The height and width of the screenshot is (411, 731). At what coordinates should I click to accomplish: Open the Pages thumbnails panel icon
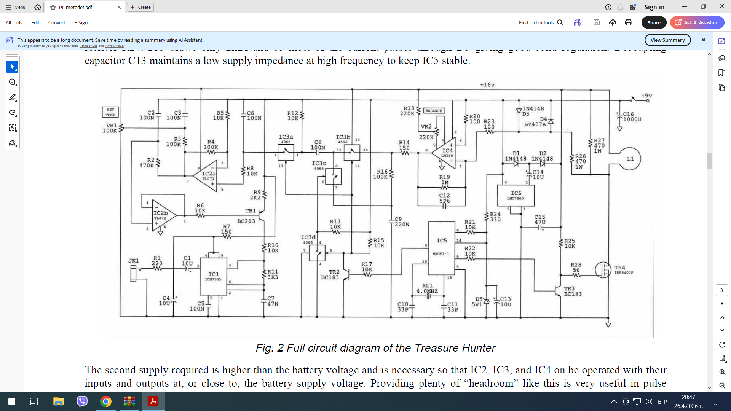point(721,88)
